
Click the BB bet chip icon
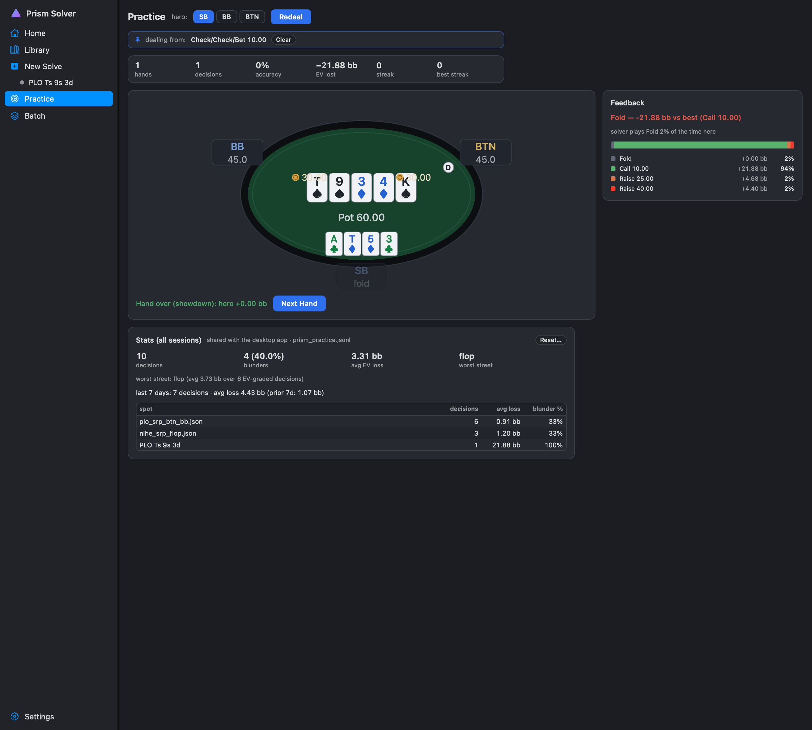(x=295, y=177)
